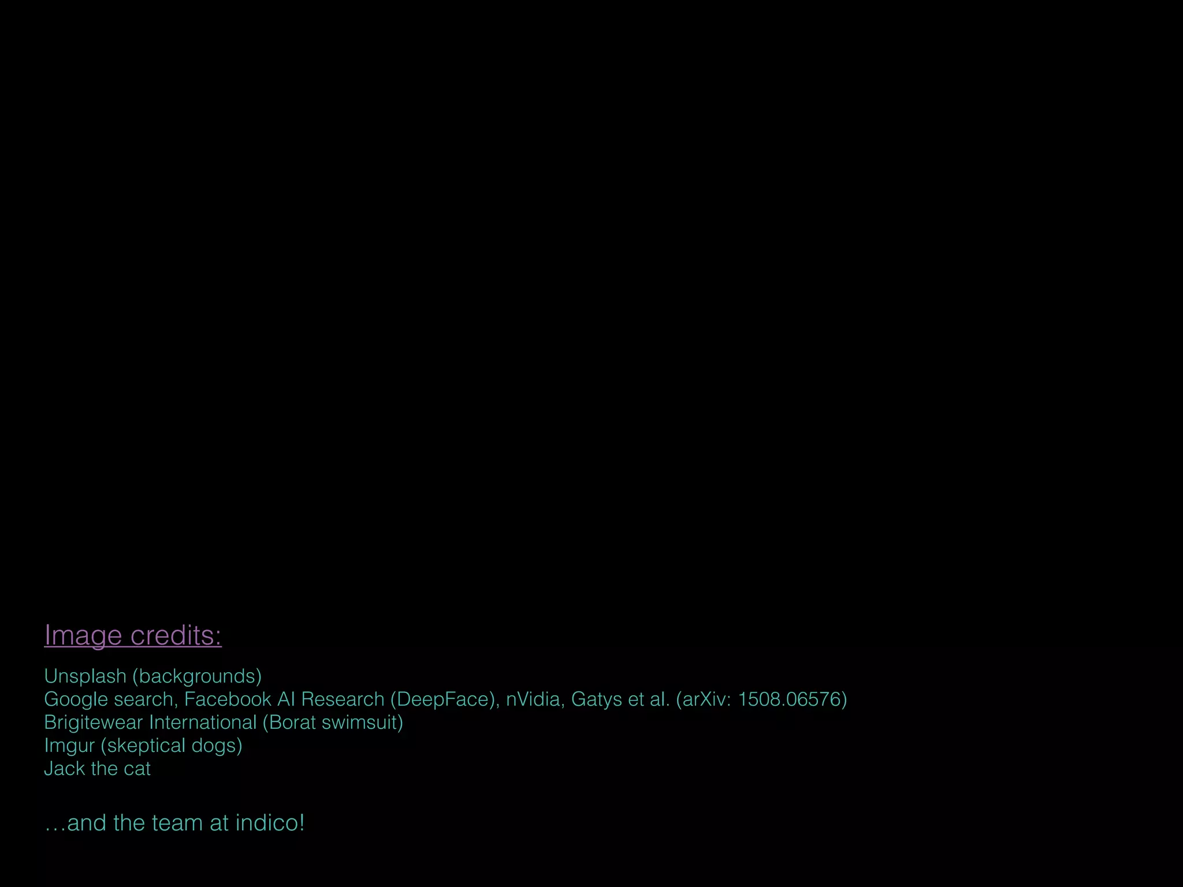
Task: Click the "Jack the cat" credit line
Action: [x=98, y=769]
